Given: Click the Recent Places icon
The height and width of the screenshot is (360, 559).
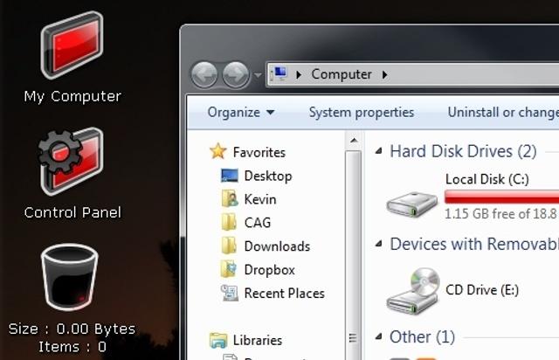Looking at the screenshot, I should (229, 293).
